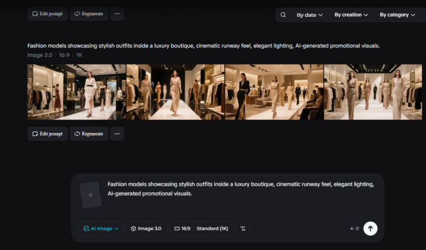Click the credits counter showing 0
This screenshot has height=250, width=426.
coord(354,228)
